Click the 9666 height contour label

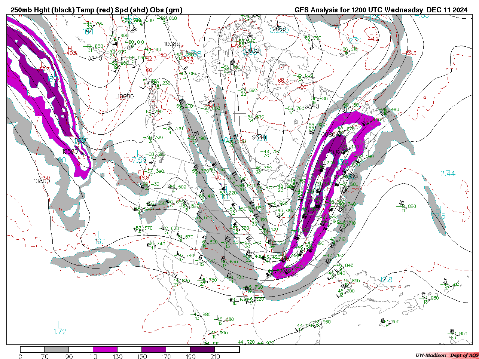[279, 29]
